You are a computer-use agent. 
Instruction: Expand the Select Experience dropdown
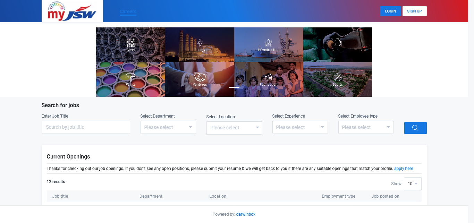[300, 127]
